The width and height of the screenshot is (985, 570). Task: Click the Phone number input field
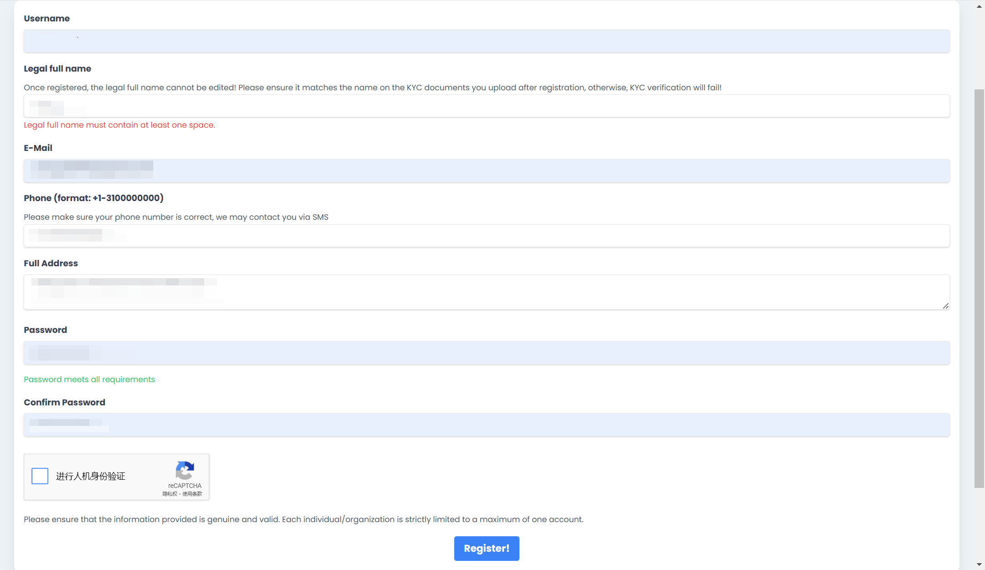[487, 236]
